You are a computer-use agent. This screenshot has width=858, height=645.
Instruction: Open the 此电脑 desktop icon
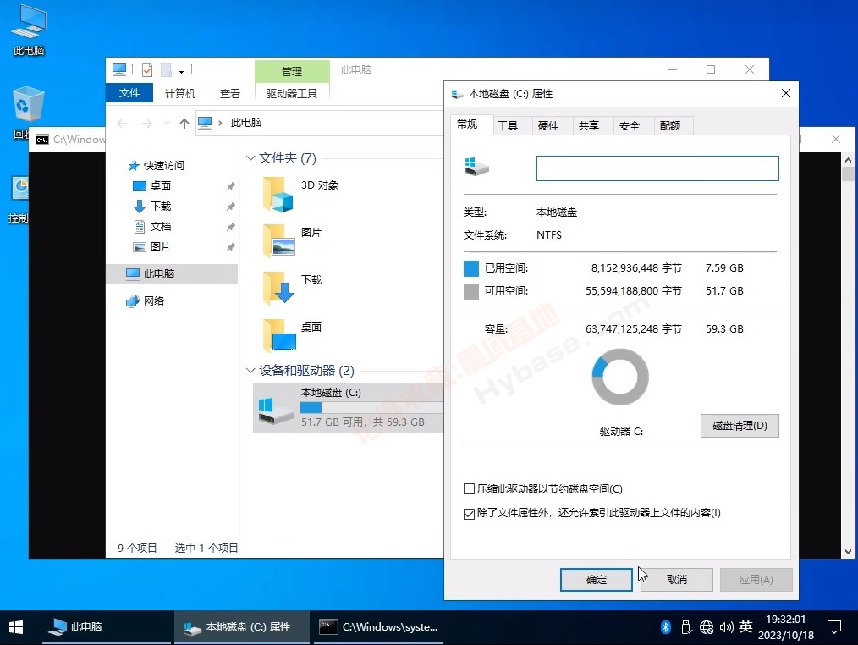tap(29, 30)
